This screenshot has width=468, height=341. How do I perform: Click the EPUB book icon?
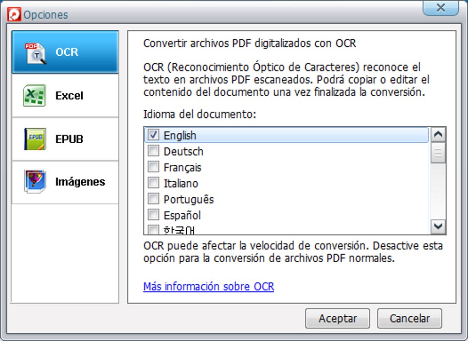click(x=35, y=139)
